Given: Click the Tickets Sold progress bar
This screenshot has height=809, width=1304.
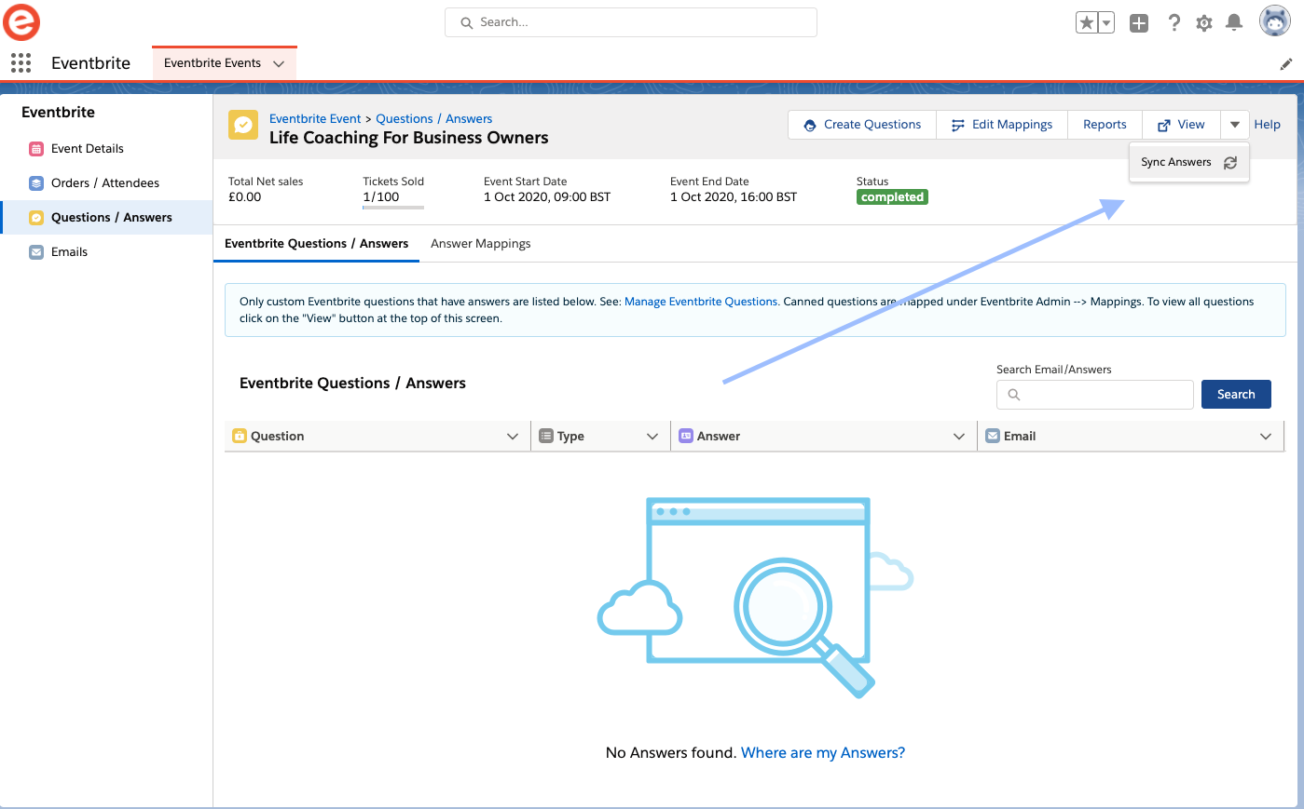Looking at the screenshot, I should pos(393,208).
